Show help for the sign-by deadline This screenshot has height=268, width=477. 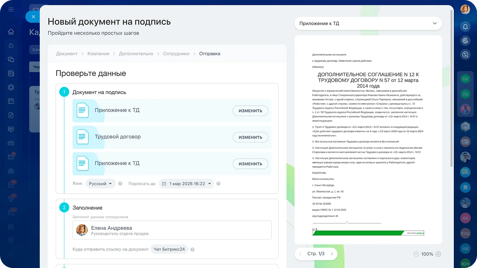218,184
